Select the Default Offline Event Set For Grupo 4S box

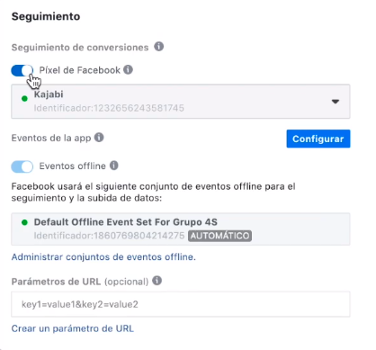[x=181, y=229]
